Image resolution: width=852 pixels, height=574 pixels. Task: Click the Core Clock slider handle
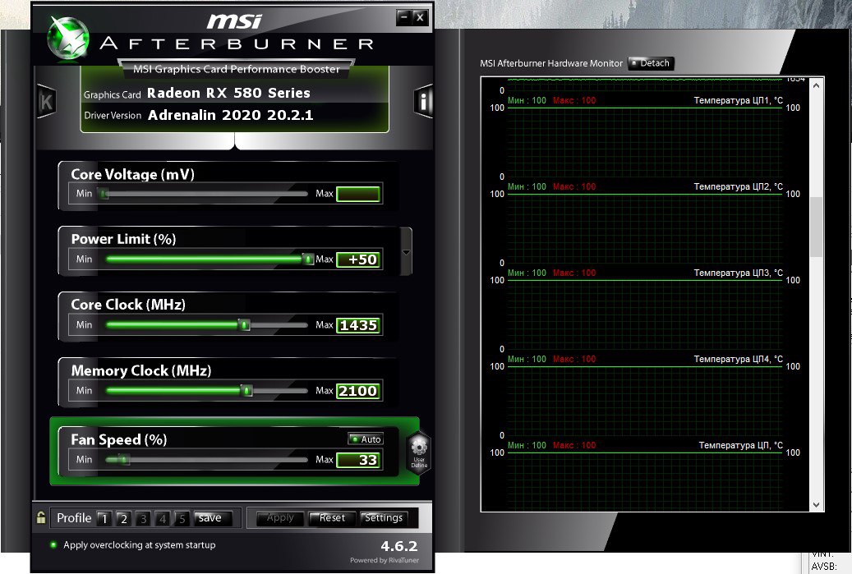[x=245, y=324]
